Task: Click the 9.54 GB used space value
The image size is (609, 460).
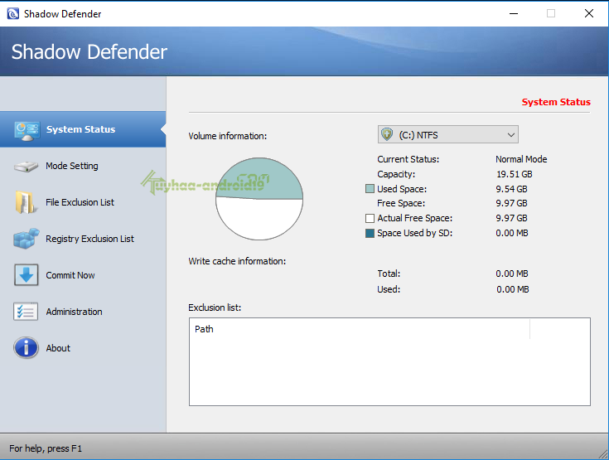Action: coord(511,189)
